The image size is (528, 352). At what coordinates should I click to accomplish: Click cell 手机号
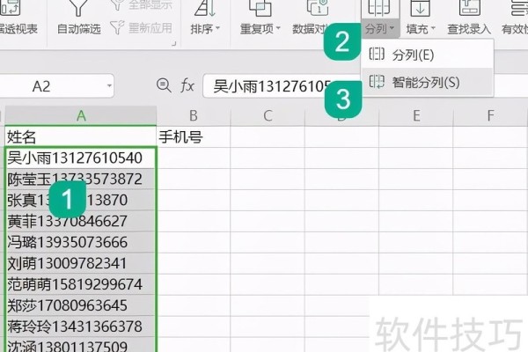[194, 136]
